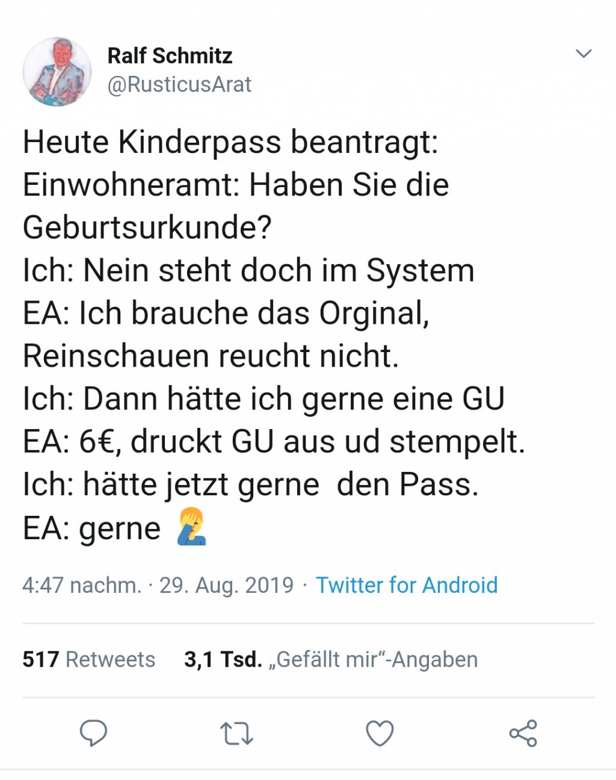616x780 pixels.
Task: Open the @RusticusArat handle
Action: pos(179,85)
